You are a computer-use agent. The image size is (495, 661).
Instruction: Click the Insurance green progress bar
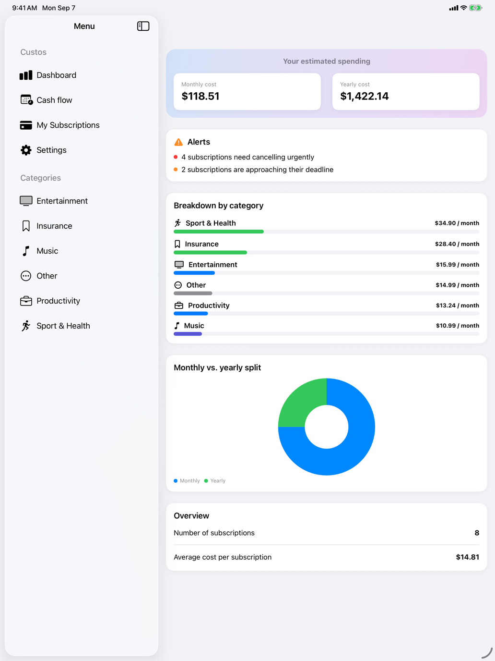210,252
